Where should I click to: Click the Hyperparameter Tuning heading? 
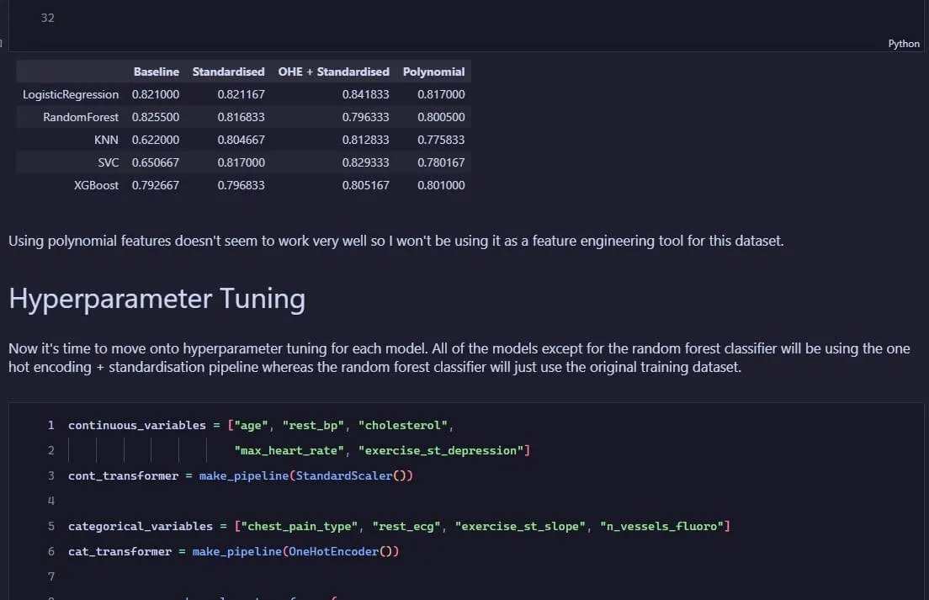click(157, 299)
